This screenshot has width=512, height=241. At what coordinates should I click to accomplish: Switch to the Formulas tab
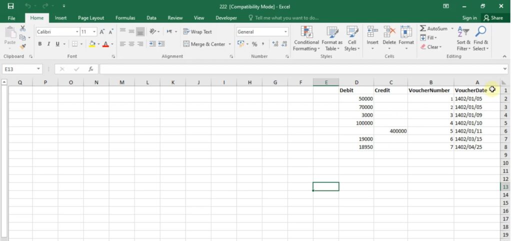point(125,18)
